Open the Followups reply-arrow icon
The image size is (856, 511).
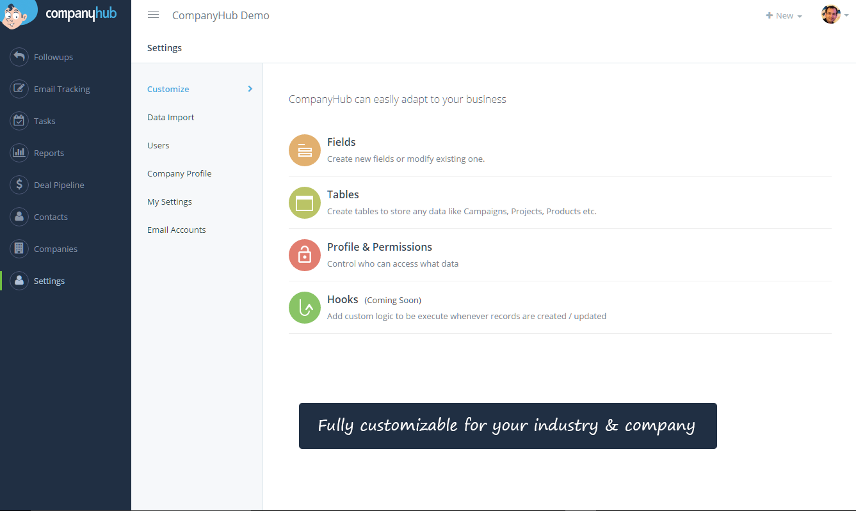(19, 57)
